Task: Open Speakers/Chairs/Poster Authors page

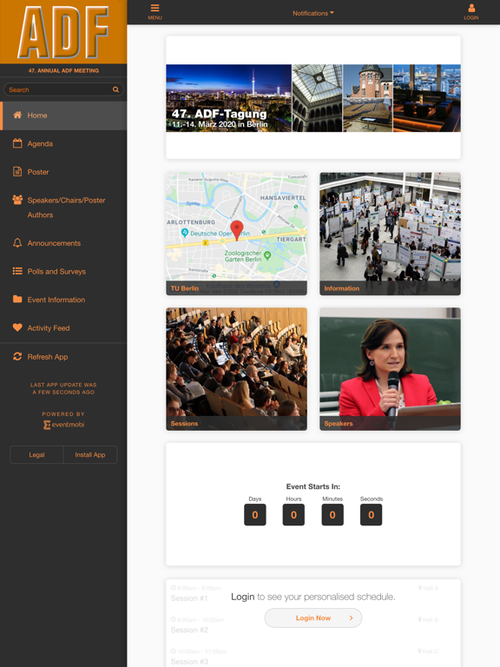Action: coord(63,208)
